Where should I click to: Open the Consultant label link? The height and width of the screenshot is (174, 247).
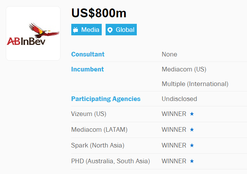(88, 54)
